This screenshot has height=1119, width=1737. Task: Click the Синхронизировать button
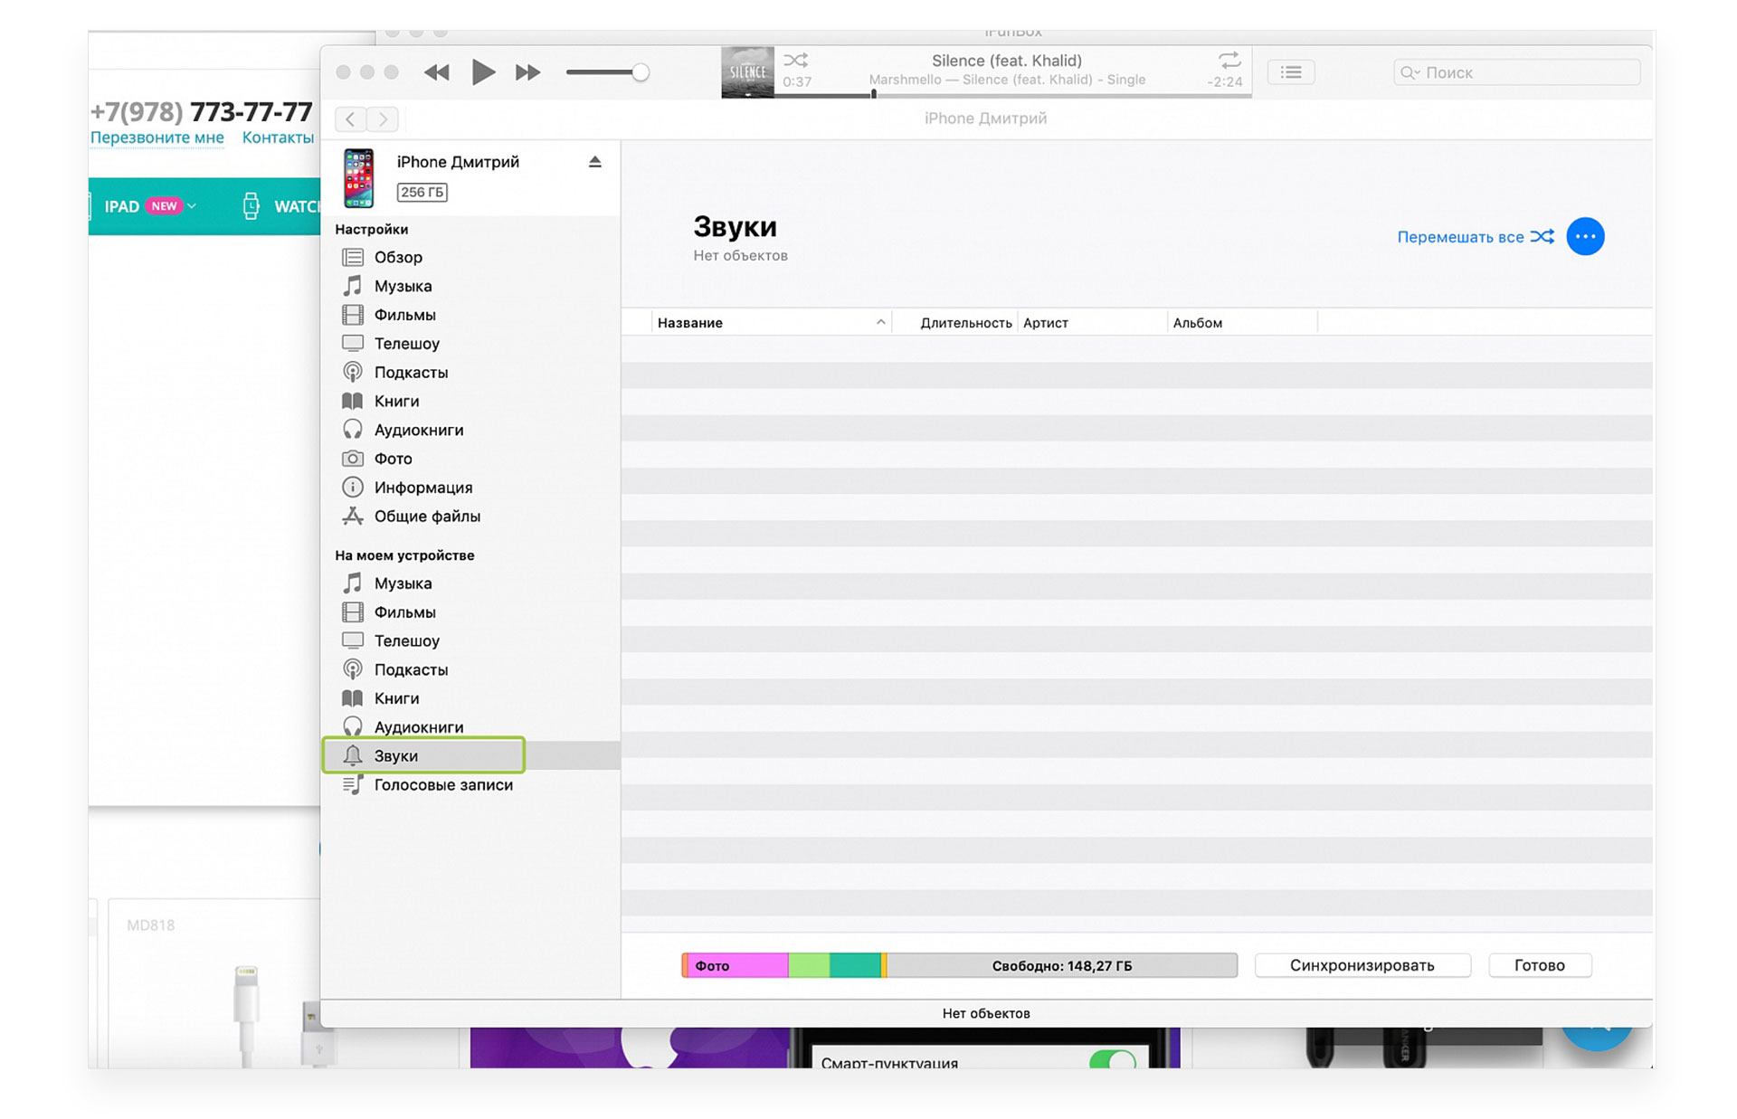coord(1362,965)
